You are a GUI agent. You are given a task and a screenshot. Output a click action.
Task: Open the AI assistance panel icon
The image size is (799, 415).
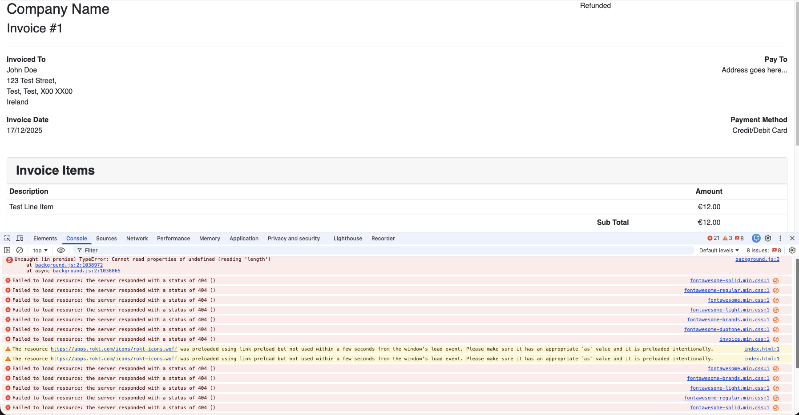pos(756,239)
